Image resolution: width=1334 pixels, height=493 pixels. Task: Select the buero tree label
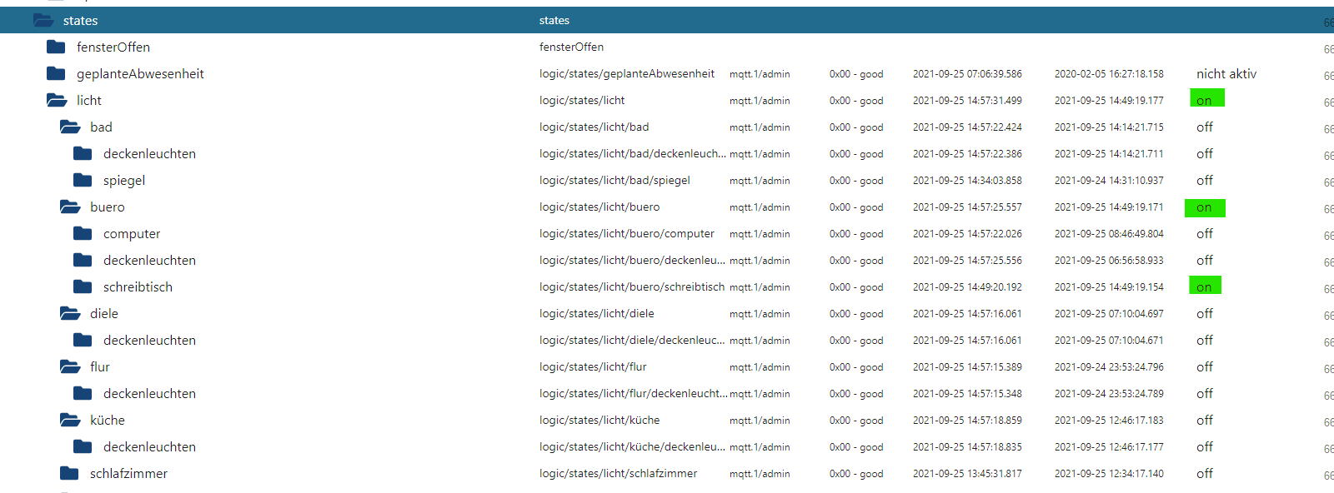click(108, 207)
